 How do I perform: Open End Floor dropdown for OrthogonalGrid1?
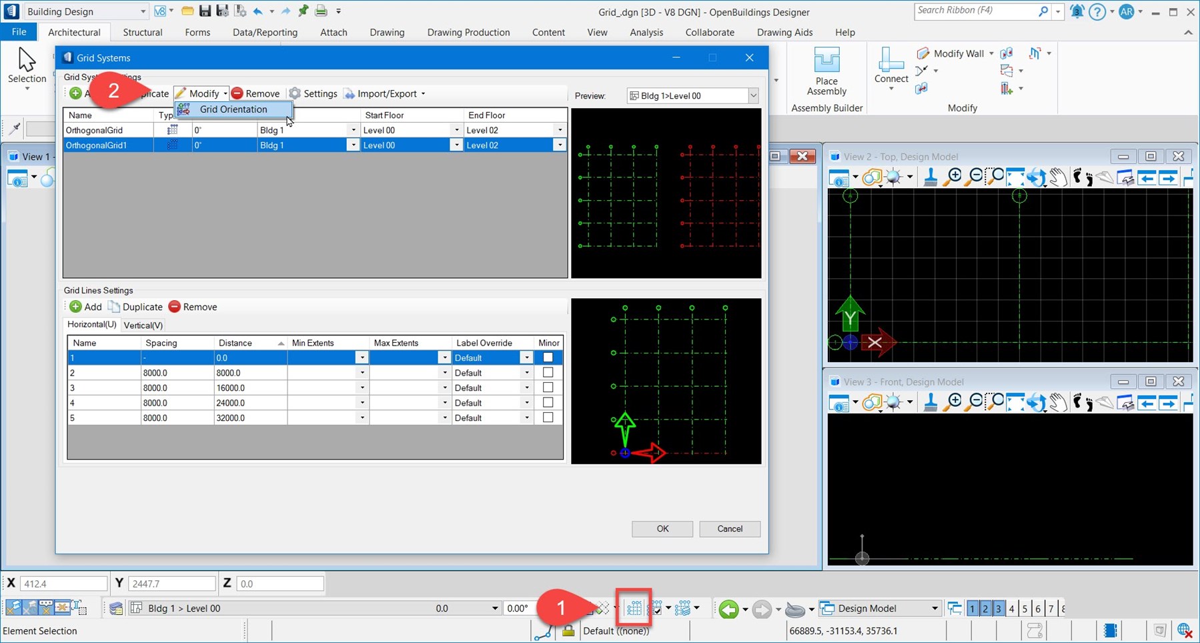(x=559, y=145)
